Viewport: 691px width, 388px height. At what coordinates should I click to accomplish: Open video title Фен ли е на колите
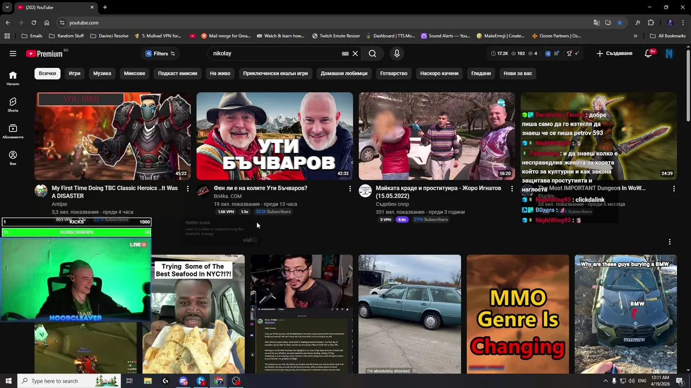[x=260, y=188]
